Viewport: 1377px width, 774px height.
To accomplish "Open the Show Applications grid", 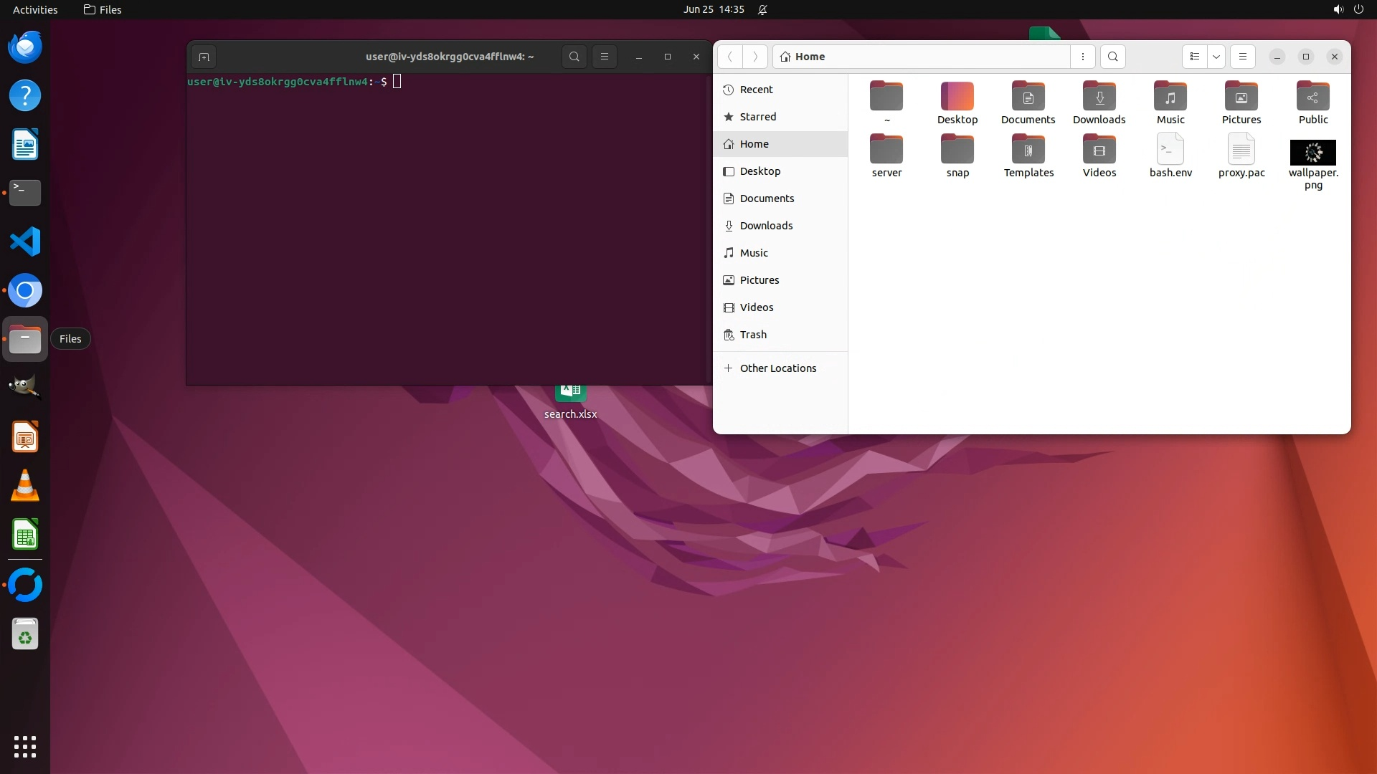I will tap(25, 746).
